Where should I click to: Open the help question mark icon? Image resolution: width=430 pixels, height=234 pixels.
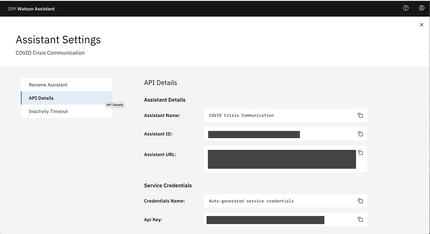[x=406, y=8]
